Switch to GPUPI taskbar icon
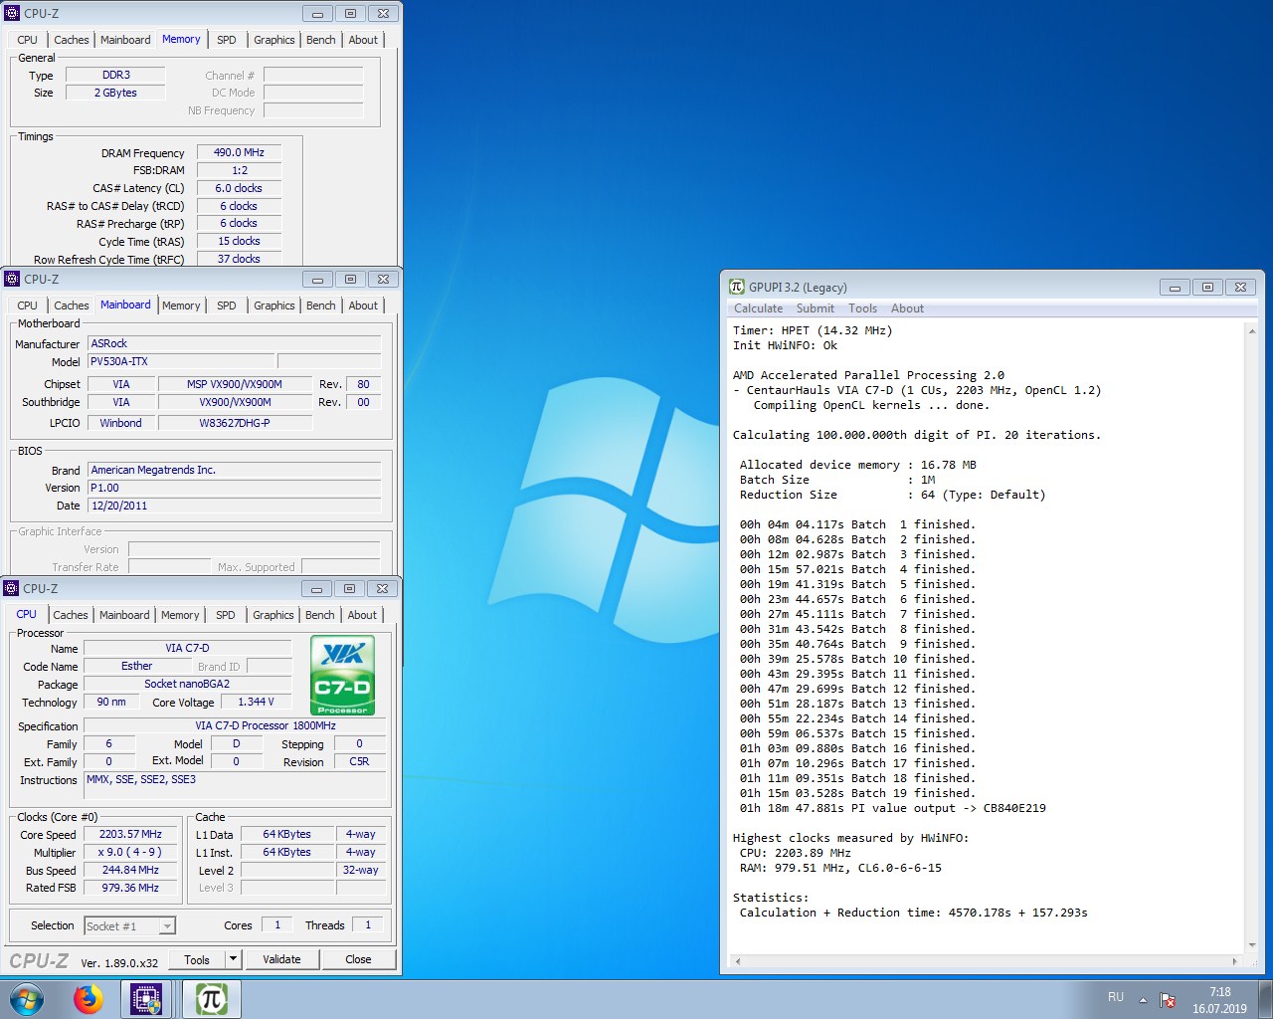This screenshot has height=1019, width=1273. (211, 999)
